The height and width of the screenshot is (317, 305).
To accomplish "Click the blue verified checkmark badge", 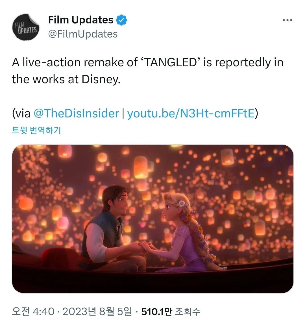I will [122, 20].
